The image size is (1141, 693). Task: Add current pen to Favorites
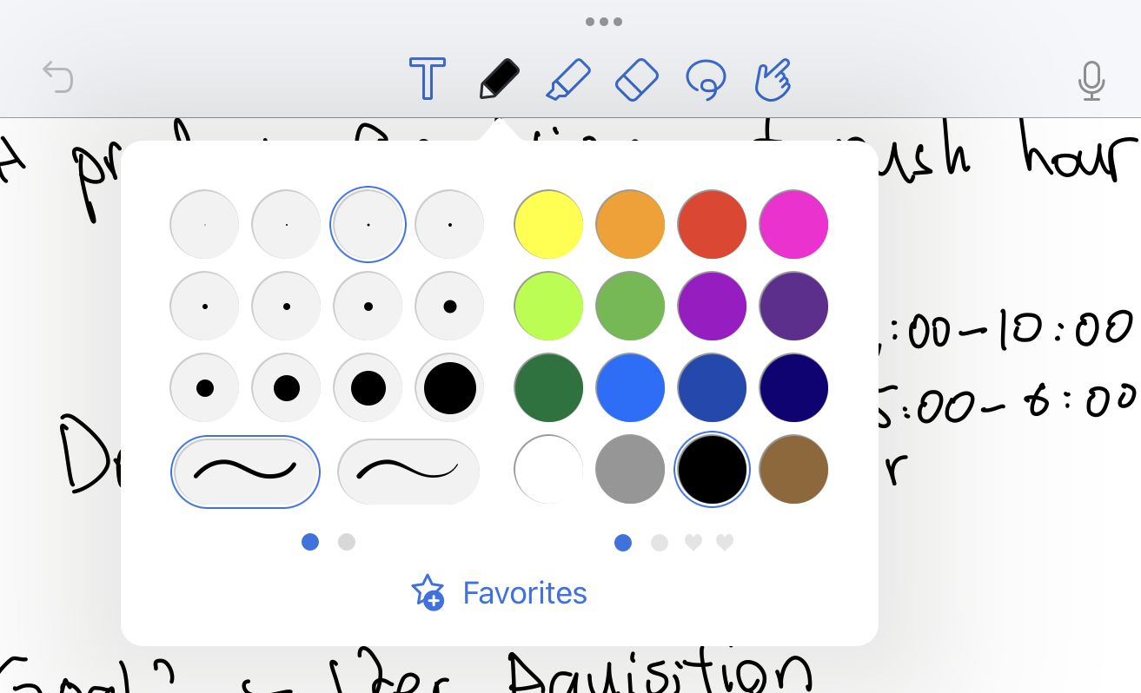coord(499,593)
